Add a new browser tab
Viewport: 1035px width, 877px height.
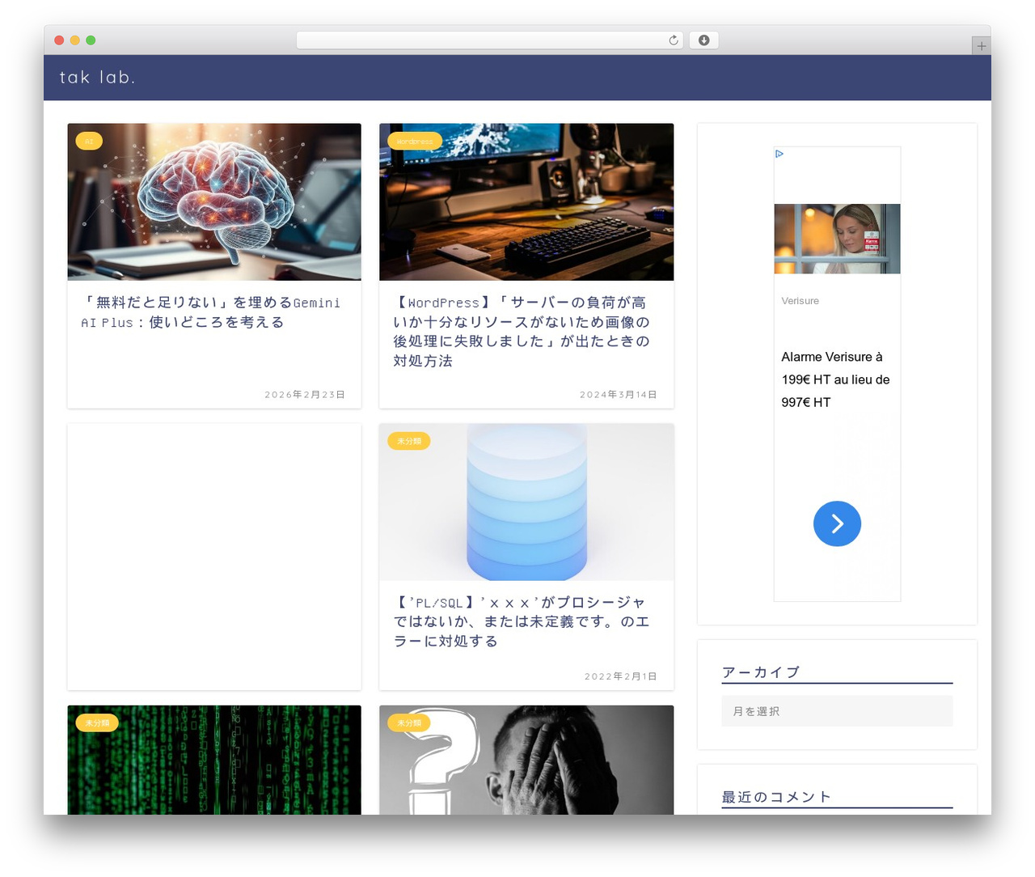point(981,46)
